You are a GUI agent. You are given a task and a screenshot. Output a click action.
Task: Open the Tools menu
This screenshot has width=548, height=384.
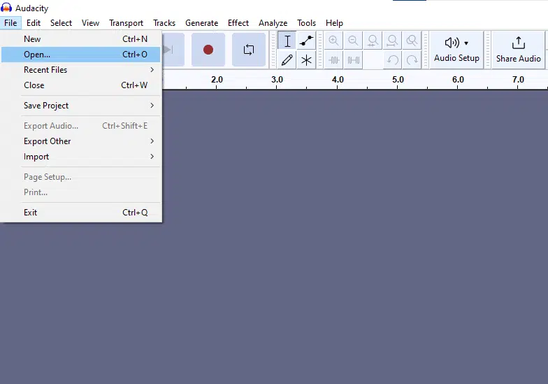click(x=306, y=22)
